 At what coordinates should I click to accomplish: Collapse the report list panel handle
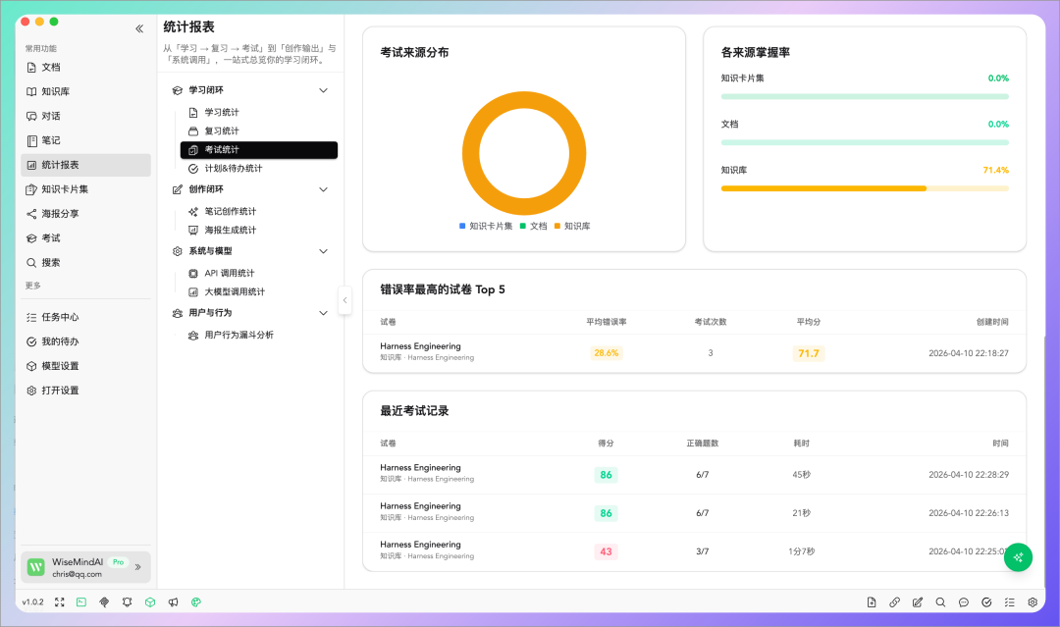pyautogui.click(x=344, y=300)
